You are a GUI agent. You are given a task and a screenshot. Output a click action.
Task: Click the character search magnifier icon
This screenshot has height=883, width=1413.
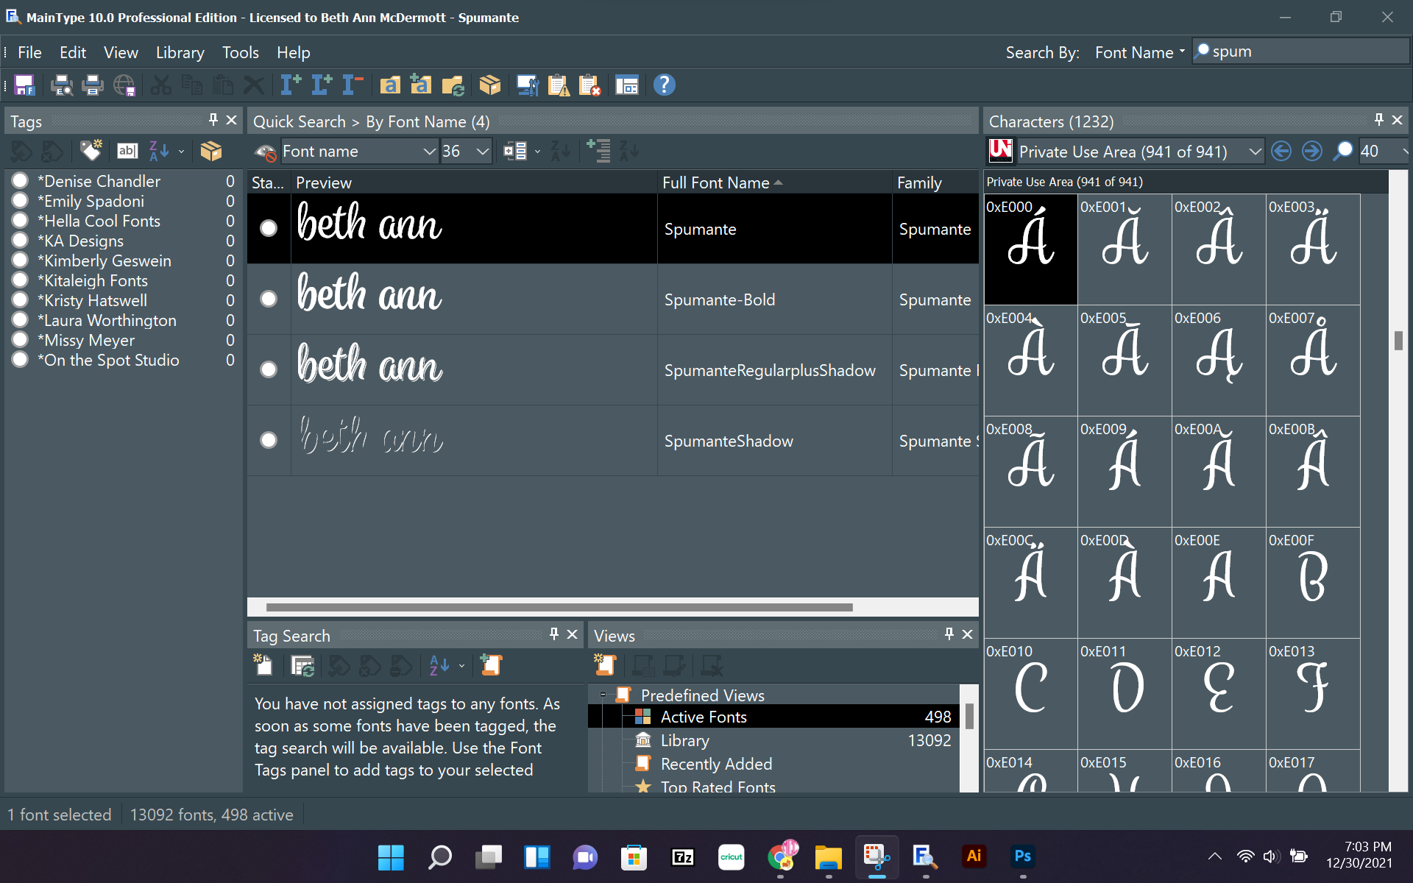pos(1342,151)
